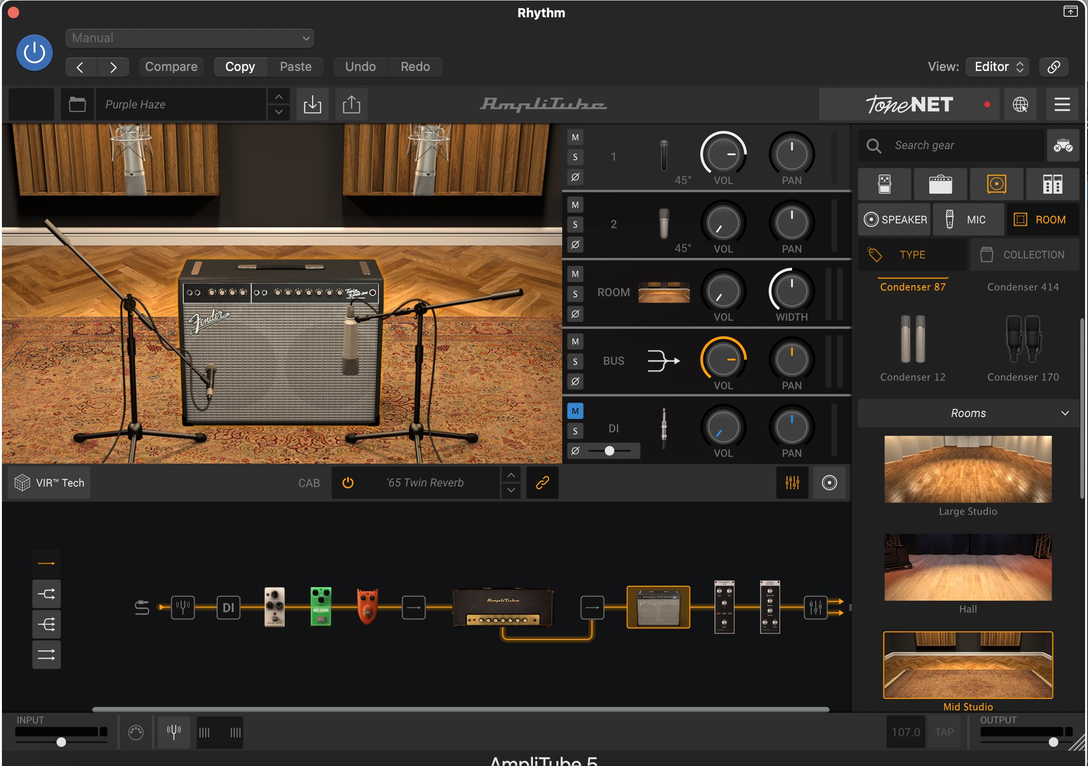The height and width of the screenshot is (766, 1088).
Task: Select Condenser 414 microphone
Action: 1023,287
